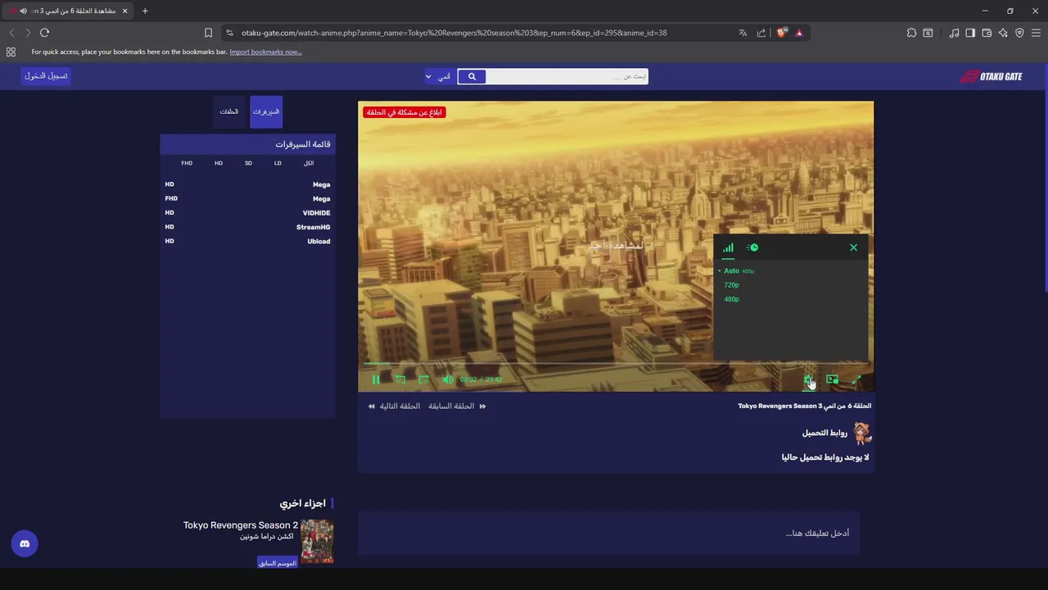The width and height of the screenshot is (1048, 590).
Task: Open Brave Shields lion icon
Action: pyautogui.click(x=782, y=33)
